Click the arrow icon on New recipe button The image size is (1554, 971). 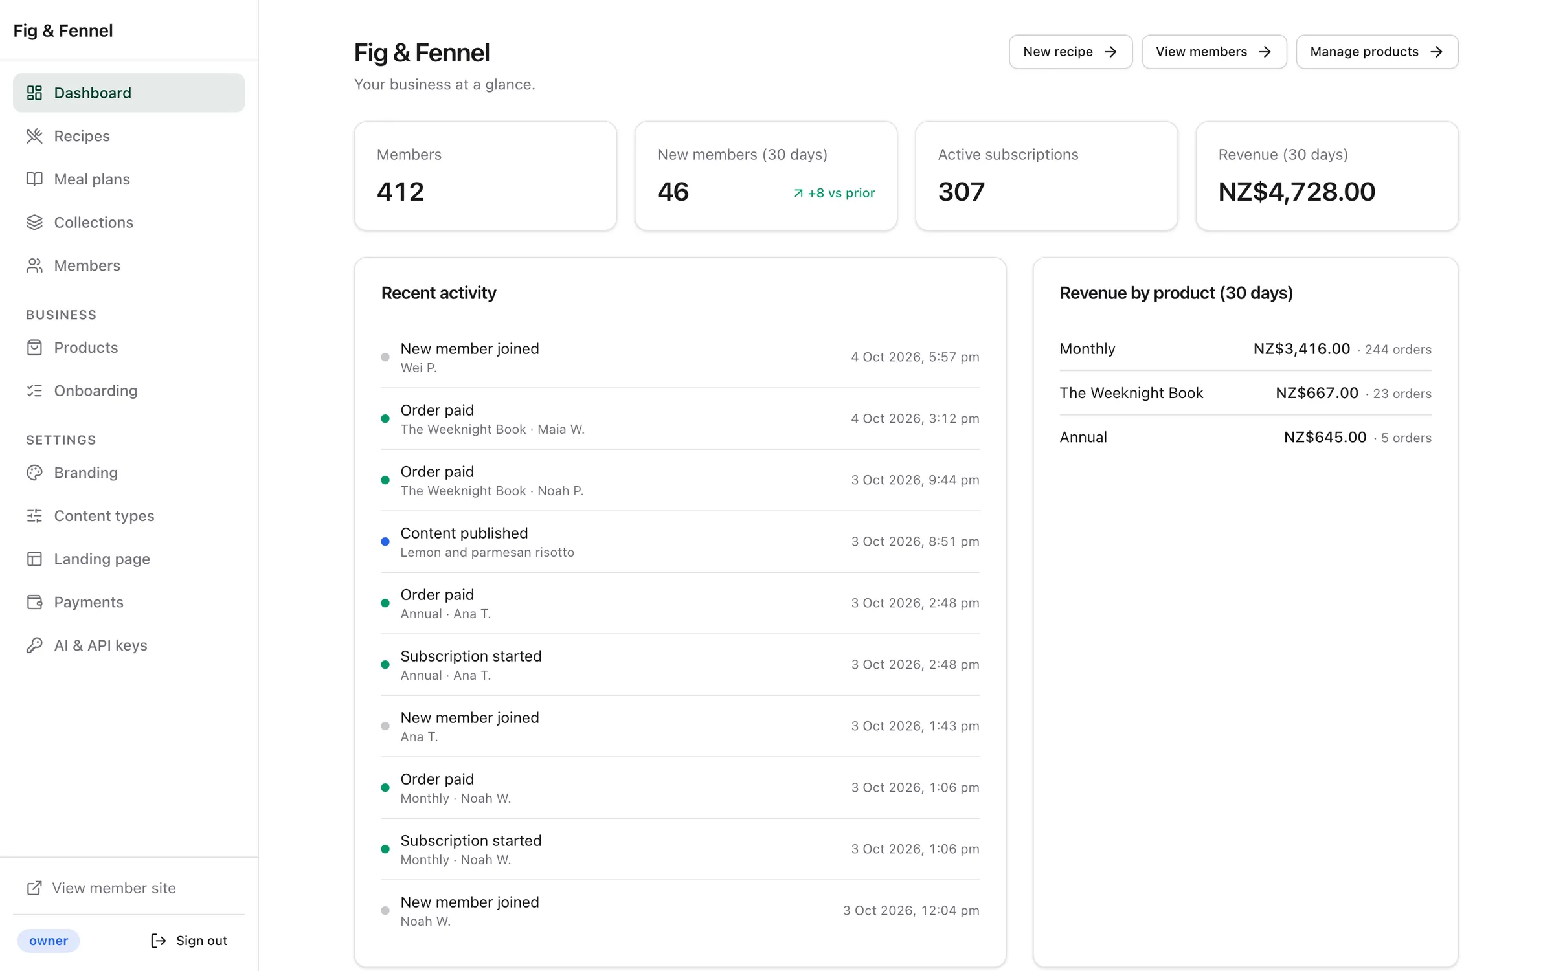1110,52
